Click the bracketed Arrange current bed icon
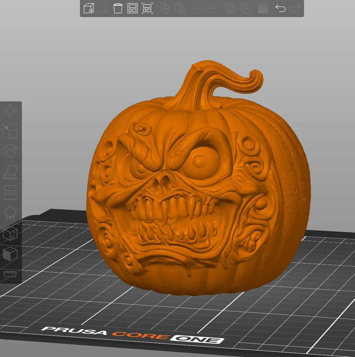Image resolution: width=355 pixels, height=357 pixels. pyautogui.click(x=147, y=9)
